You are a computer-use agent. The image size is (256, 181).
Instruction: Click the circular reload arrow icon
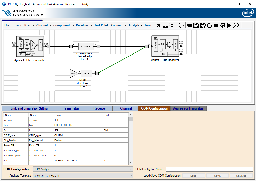[x=209, y=25]
